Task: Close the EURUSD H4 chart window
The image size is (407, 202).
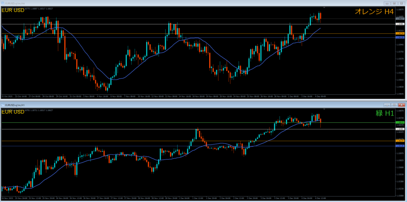Action: 401,3
